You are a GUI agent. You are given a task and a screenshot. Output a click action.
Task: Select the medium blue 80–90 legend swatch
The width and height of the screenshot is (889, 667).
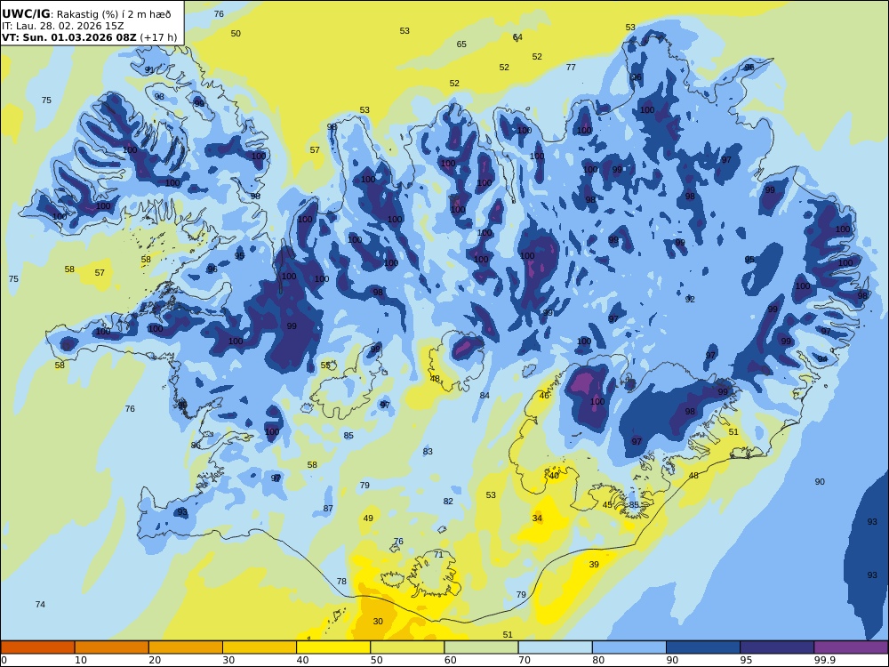629,647
